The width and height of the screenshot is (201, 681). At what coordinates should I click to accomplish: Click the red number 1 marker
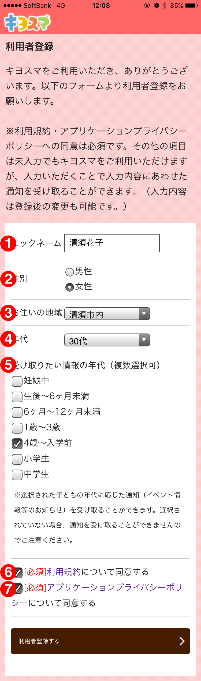(x=8, y=244)
